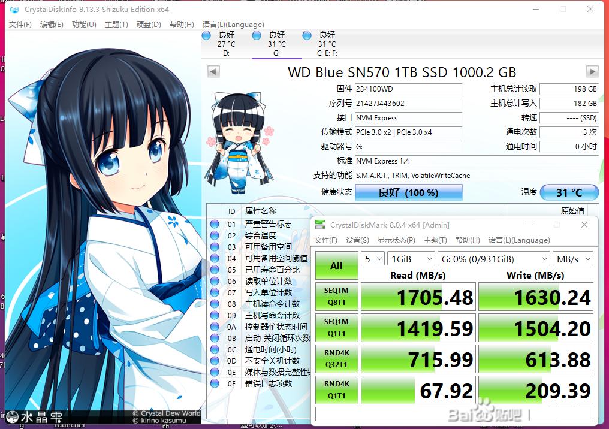Click transfer mode field PCIe 3.0 x2
Screen dimensions: 609x429
409,132
